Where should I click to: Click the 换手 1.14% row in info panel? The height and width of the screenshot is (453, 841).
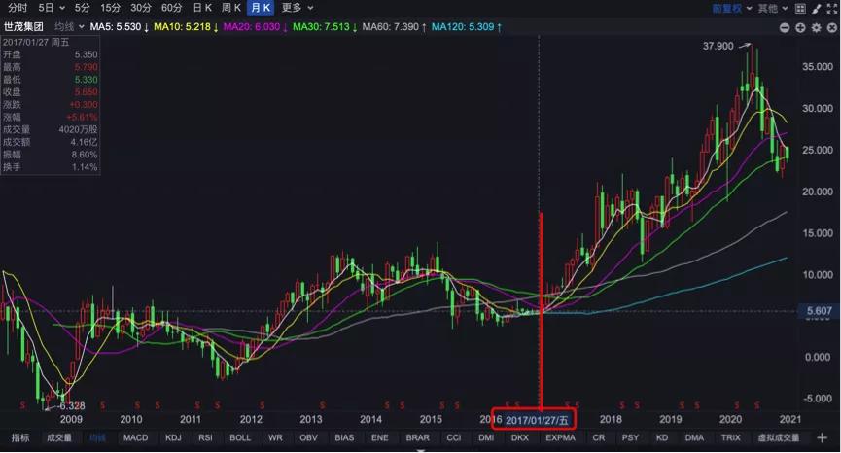click(x=51, y=167)
